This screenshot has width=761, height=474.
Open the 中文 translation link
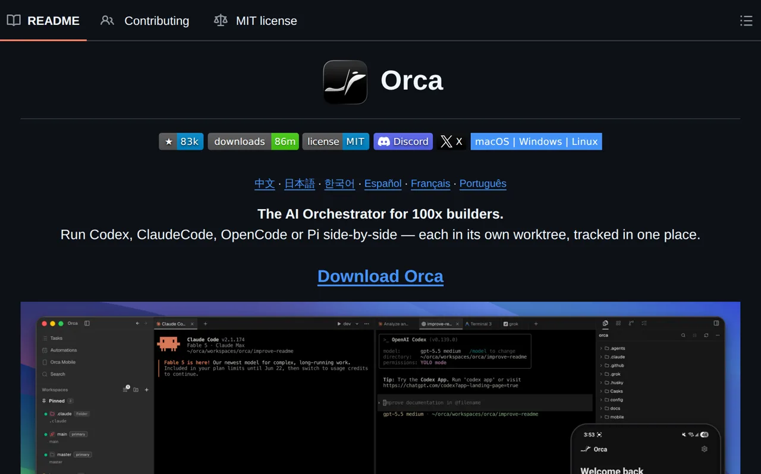coord(265,184)
